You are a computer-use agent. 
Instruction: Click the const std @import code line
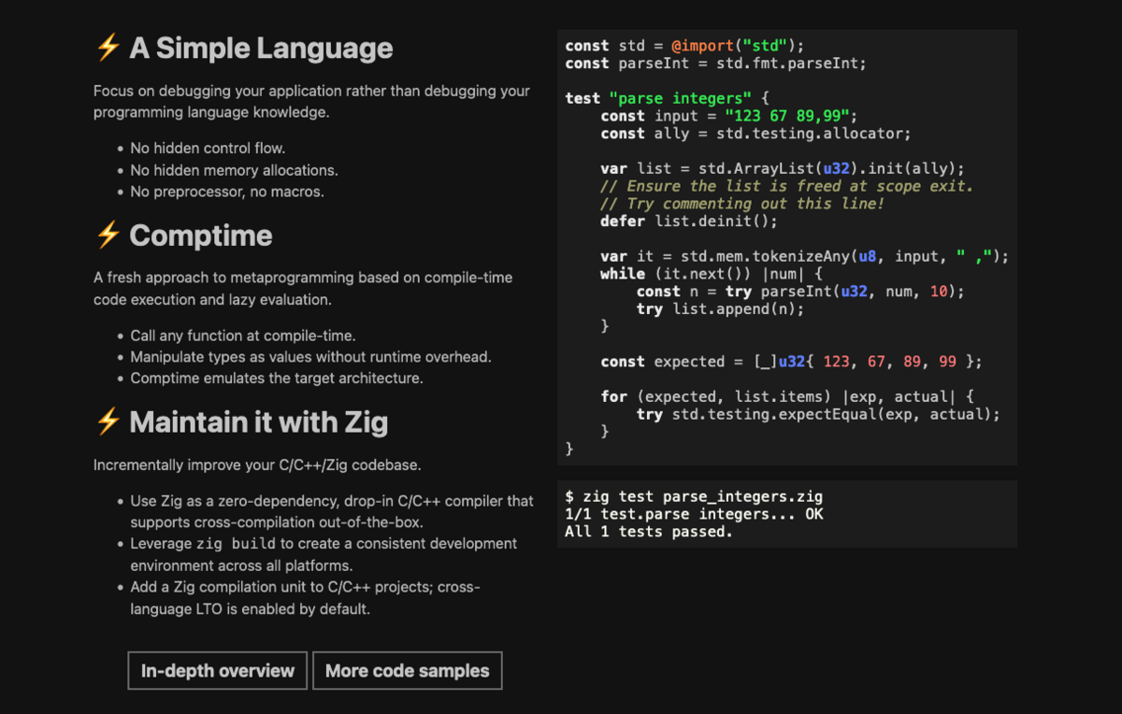(684, 45)
